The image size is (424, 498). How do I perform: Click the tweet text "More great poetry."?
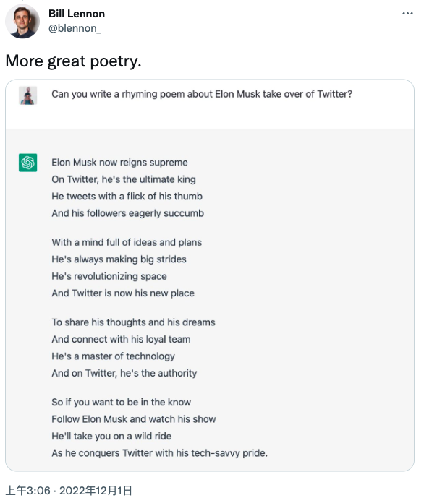pos(73,61)
